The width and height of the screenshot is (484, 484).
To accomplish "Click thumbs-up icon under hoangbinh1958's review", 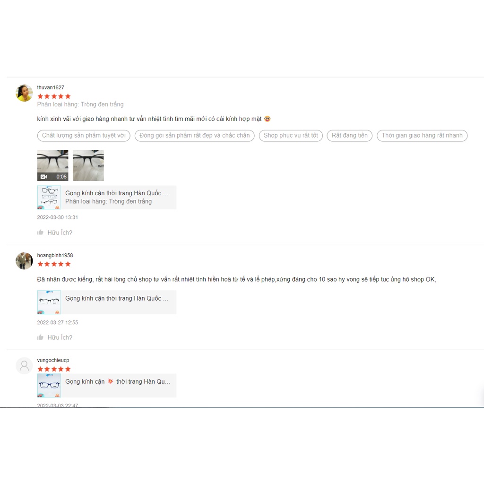I will (x=40, y=337).
